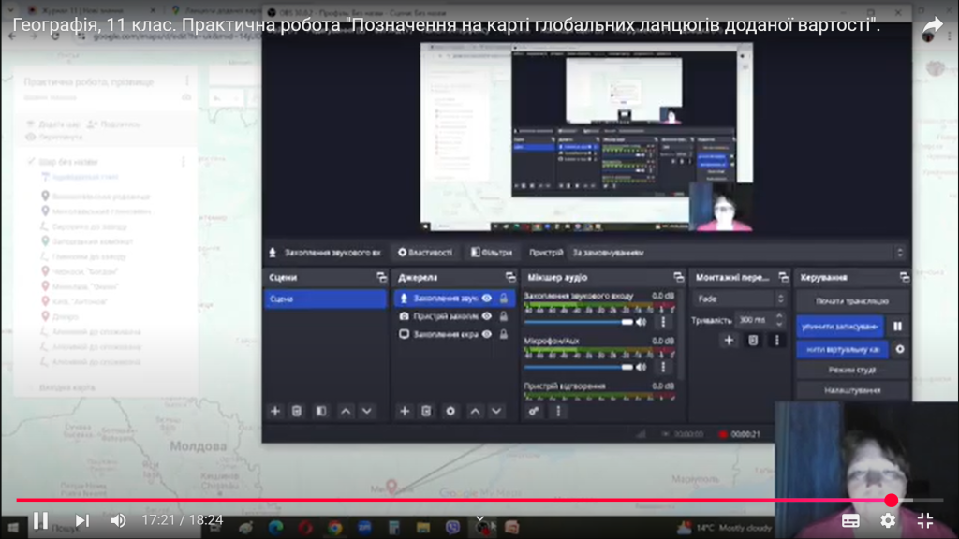Click Режим студії button
Screen dimensions: 959x539
click(852, 370)
